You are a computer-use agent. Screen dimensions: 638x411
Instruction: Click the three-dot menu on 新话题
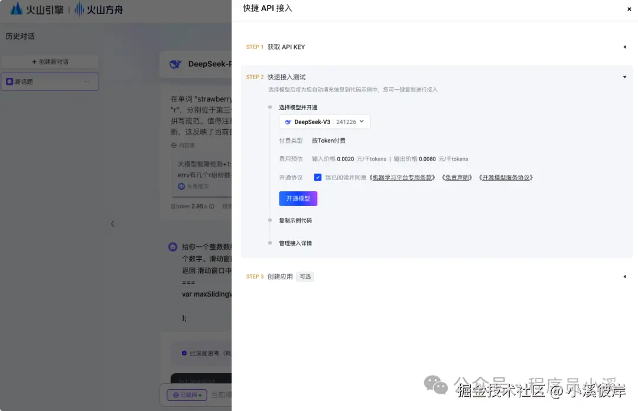(87, 81)
